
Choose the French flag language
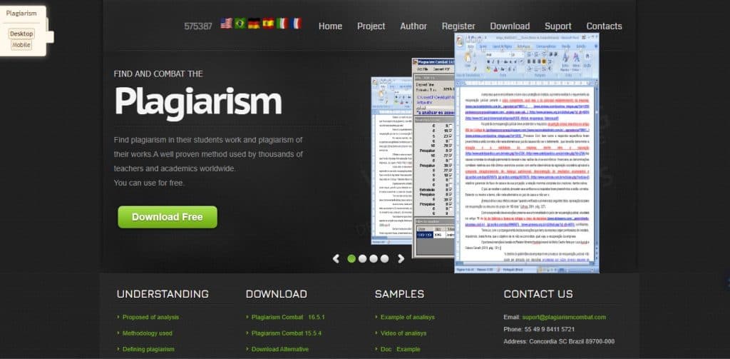[296, 24]
